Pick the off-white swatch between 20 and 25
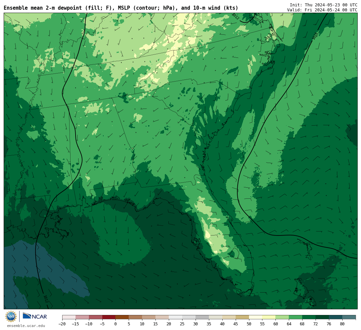 tap(176, 317)
